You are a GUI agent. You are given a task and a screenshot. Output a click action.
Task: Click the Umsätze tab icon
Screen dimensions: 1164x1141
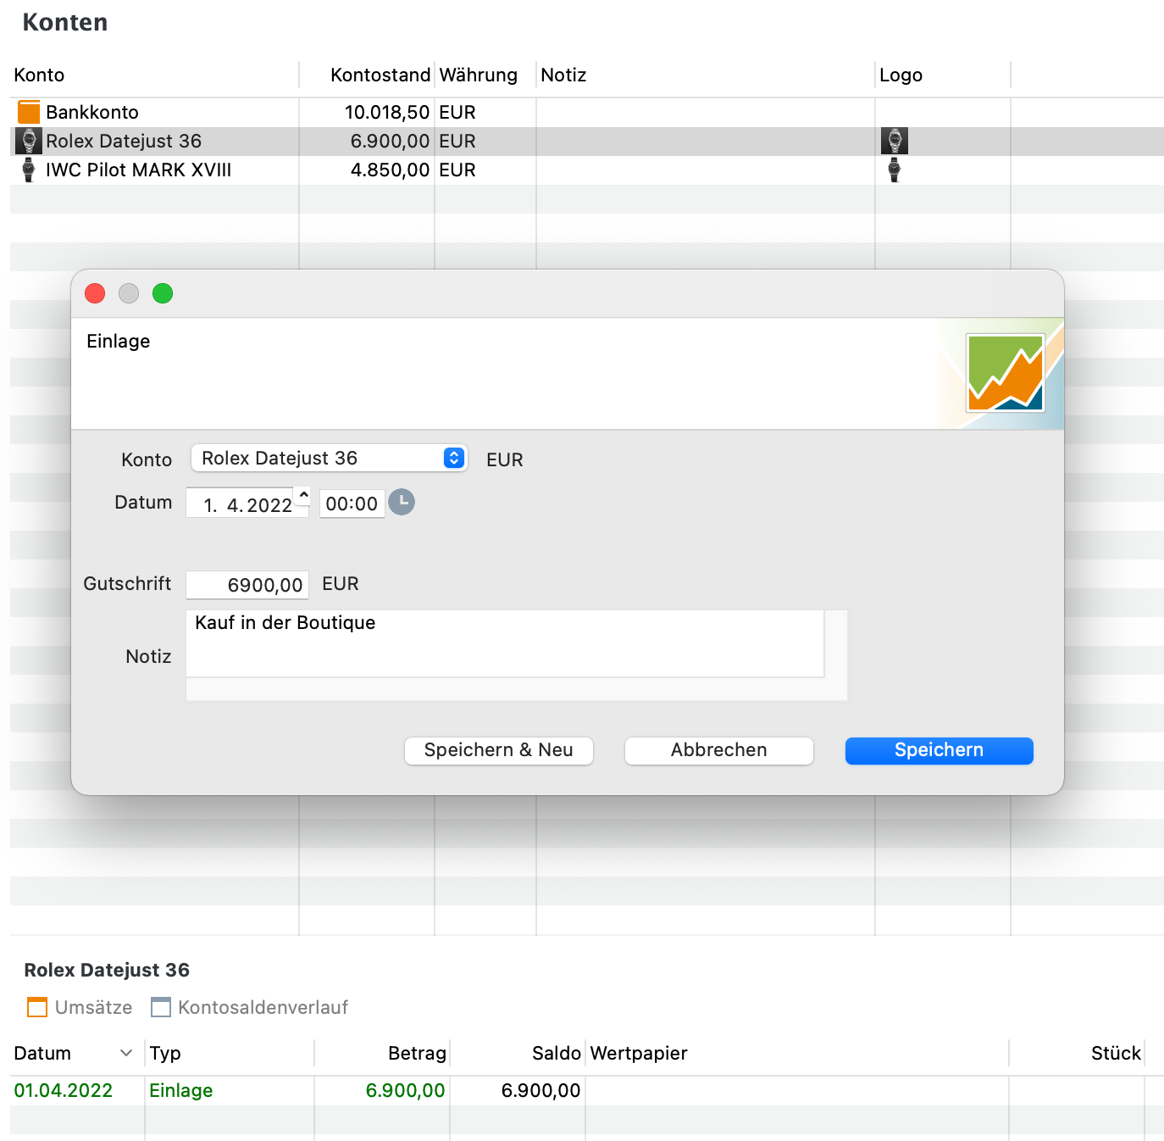coord(37,1007)
